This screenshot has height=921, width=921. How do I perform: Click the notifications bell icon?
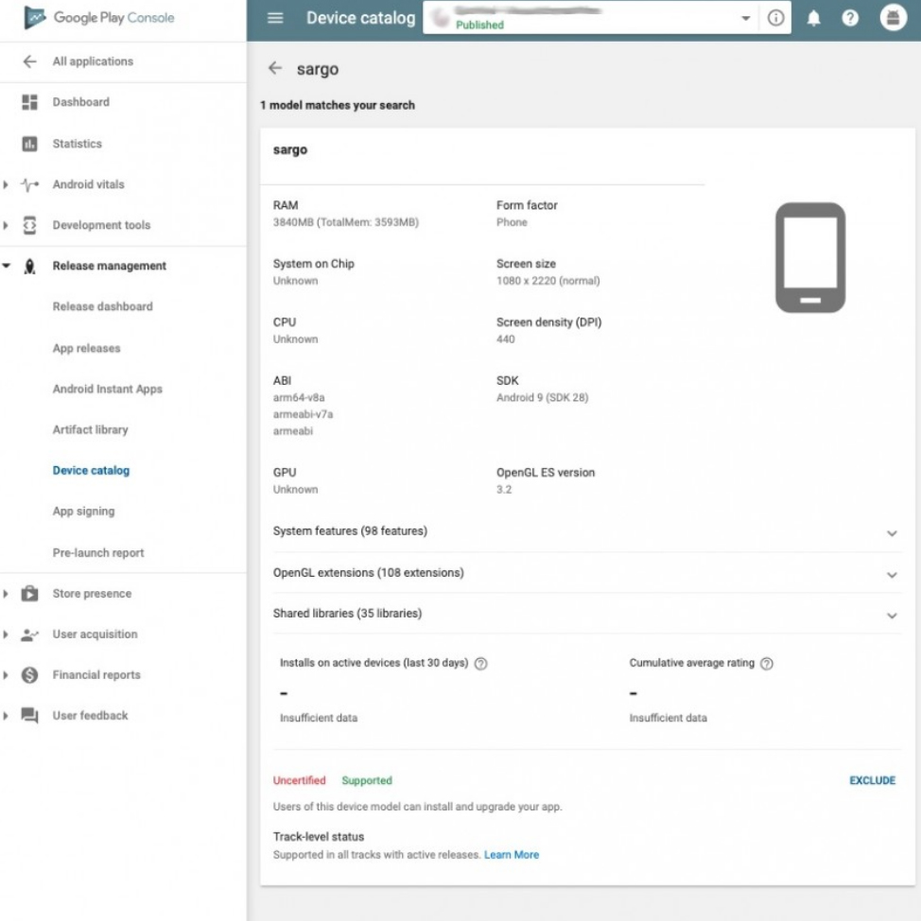coord(813,18)
